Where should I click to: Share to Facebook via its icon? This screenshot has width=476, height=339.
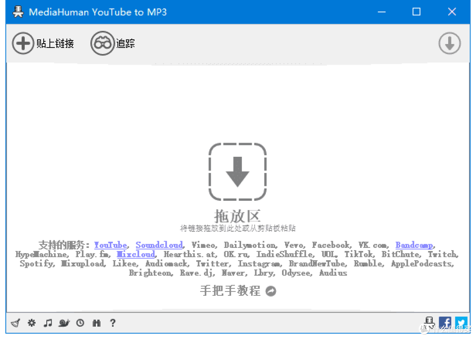point(445,323)
